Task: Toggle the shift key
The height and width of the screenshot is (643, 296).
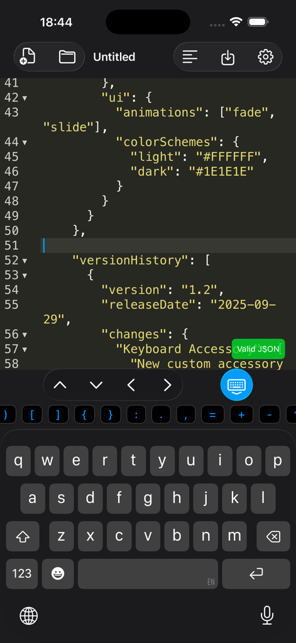Action: [23, 536]
